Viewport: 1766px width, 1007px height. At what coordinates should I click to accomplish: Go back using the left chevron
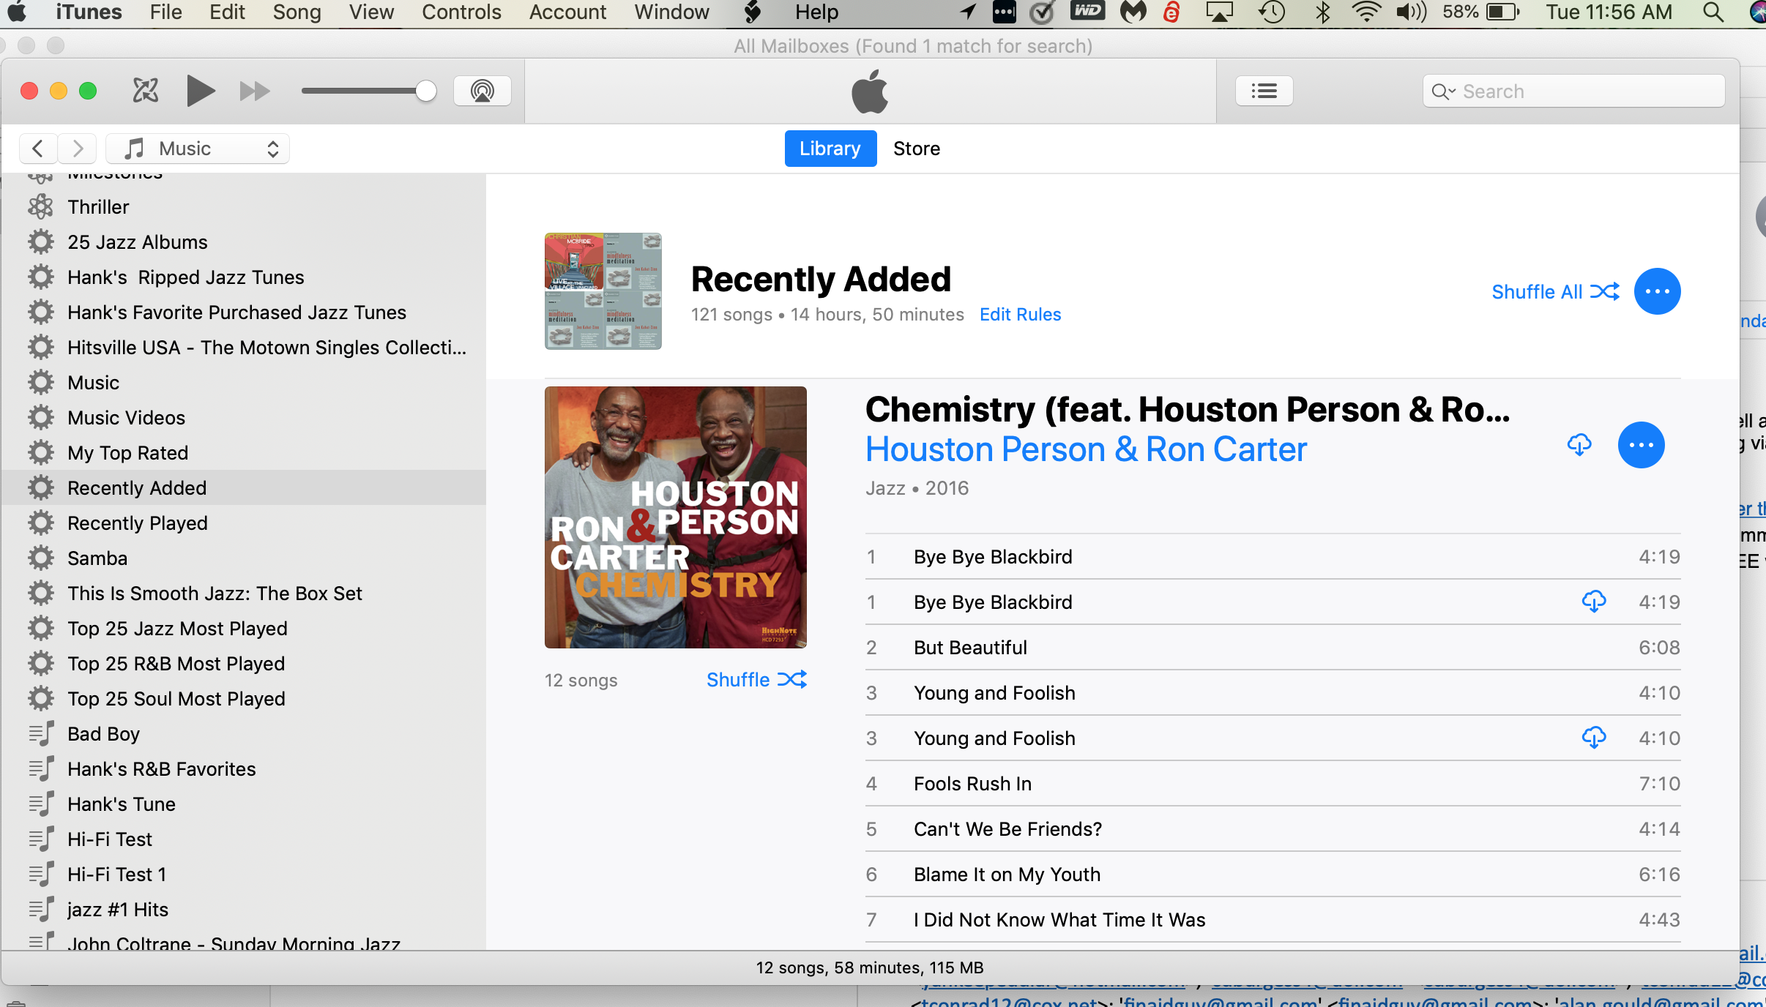point(38,149)
